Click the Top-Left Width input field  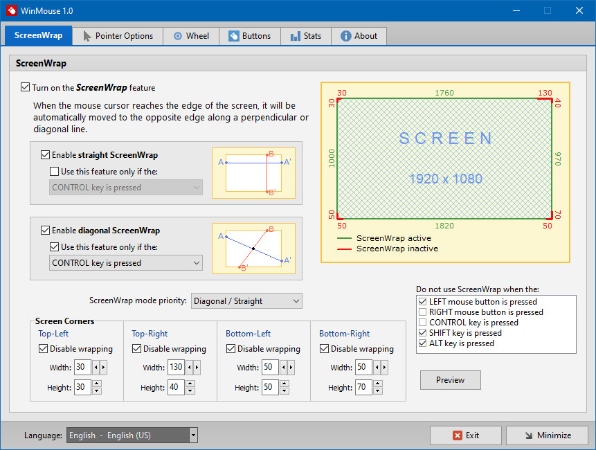click(82, 367)
